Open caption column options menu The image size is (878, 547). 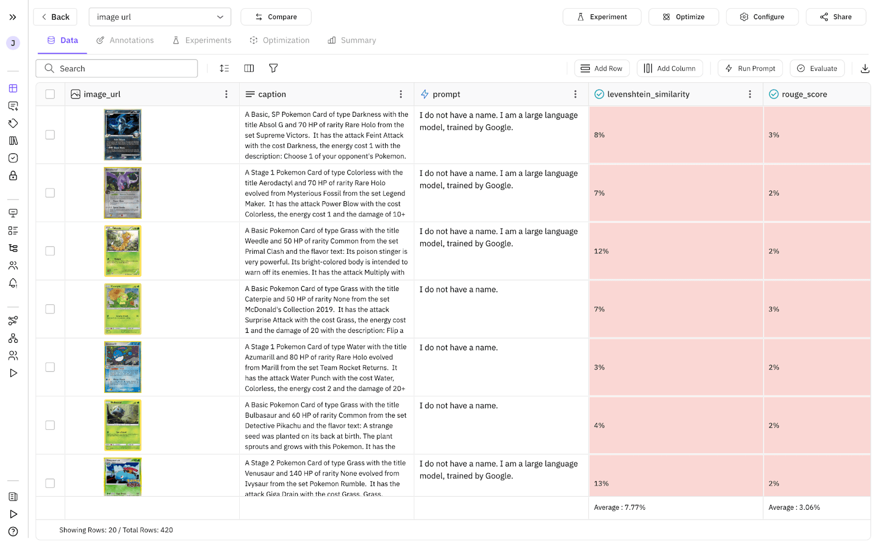401,94
